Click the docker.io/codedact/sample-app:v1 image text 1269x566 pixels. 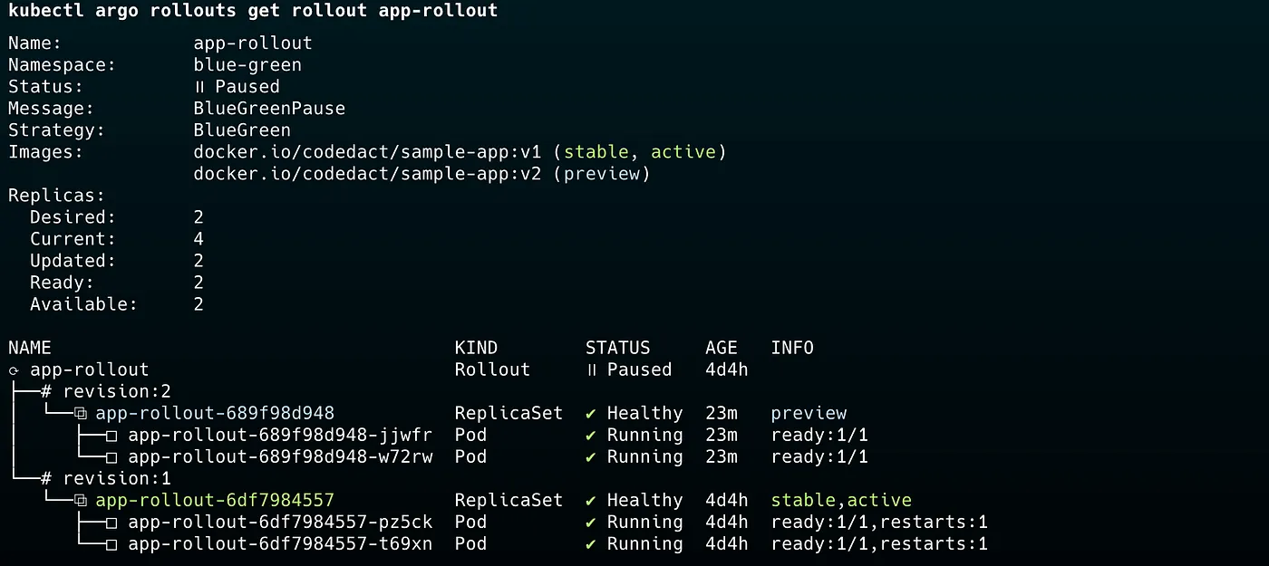coord(367,152)
